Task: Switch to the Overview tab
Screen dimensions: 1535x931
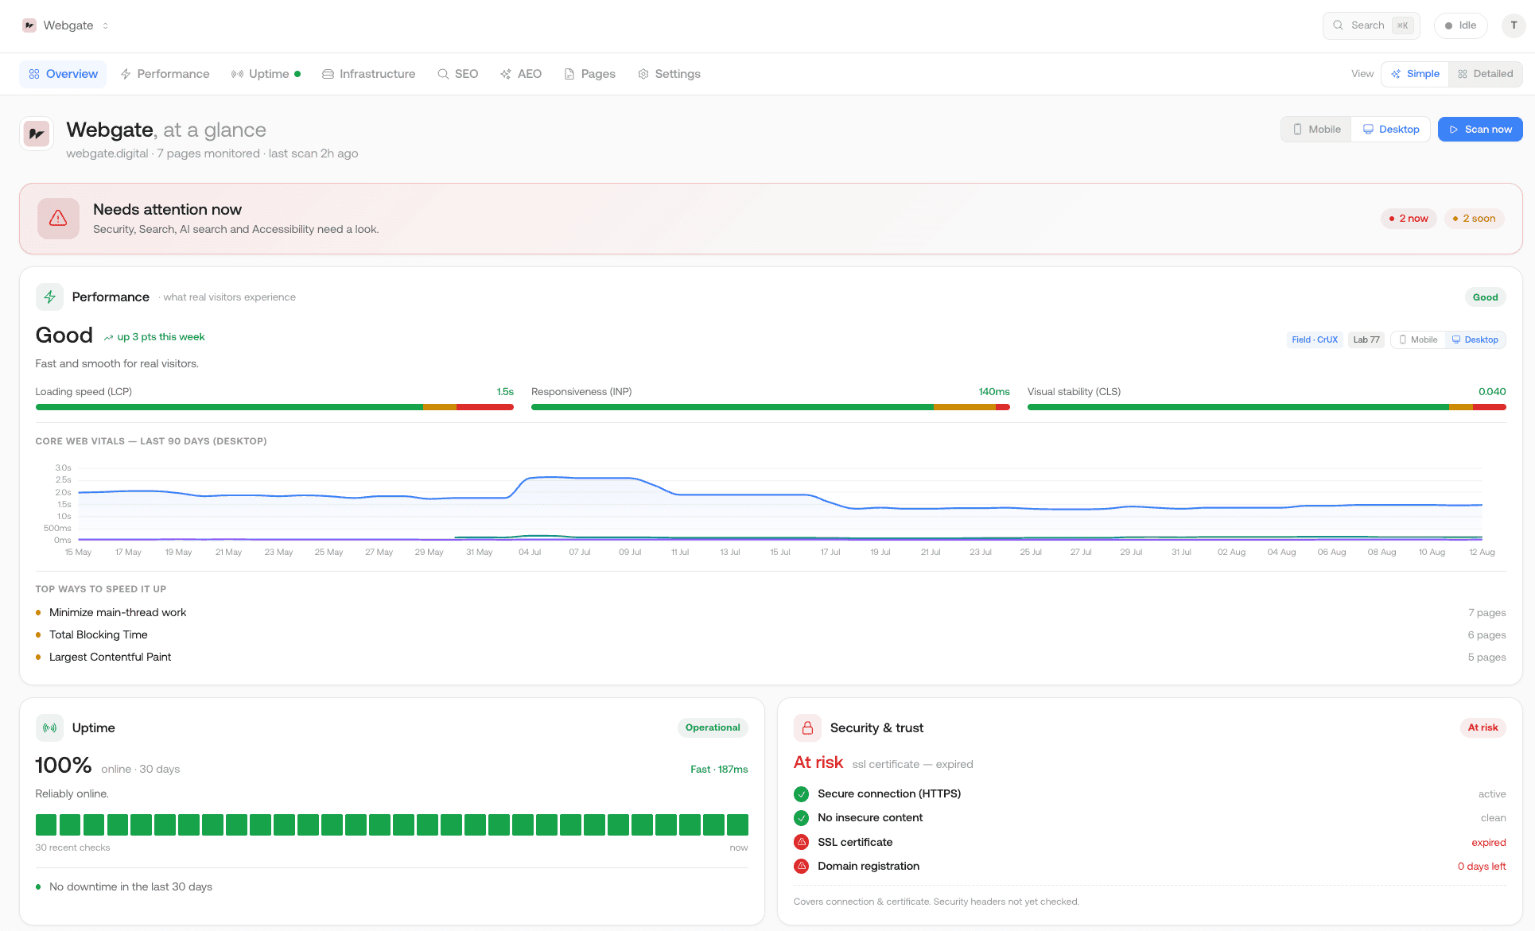Action: (63, 74)
